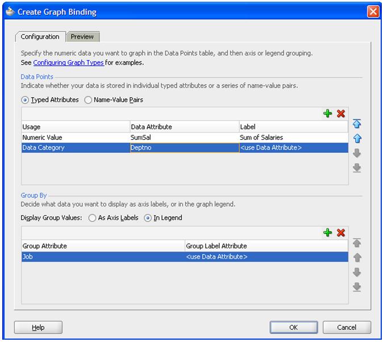383x342 pixels.
Task: Delete selected row in Data Points table
Action: pos(341,114)
